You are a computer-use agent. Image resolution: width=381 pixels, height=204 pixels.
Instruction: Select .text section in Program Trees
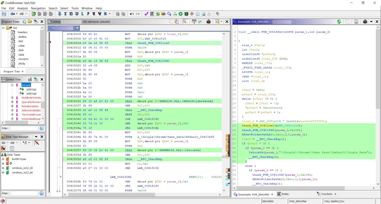pyautogui.click(x=20, y=41)
